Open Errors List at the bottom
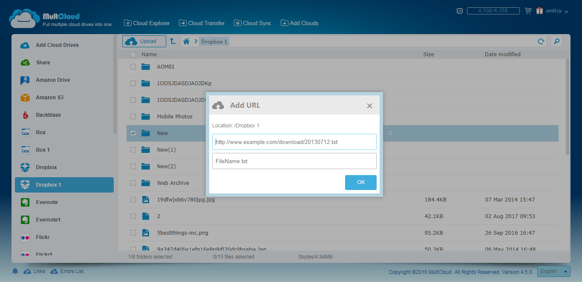Screen dimensions: 582x282 (67, 271)
